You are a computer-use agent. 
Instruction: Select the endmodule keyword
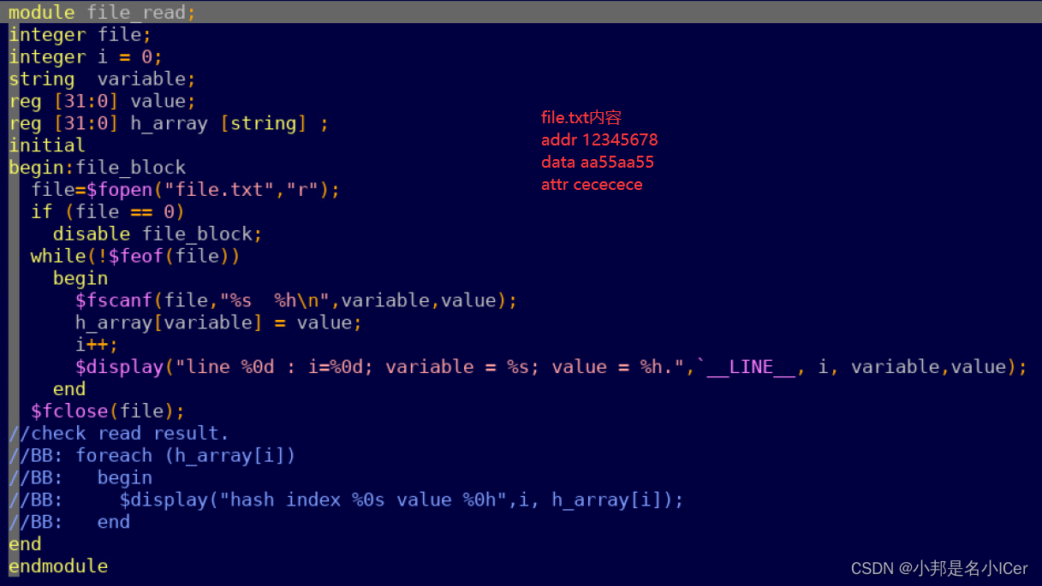pyautogui.click(x=57, y=565)
